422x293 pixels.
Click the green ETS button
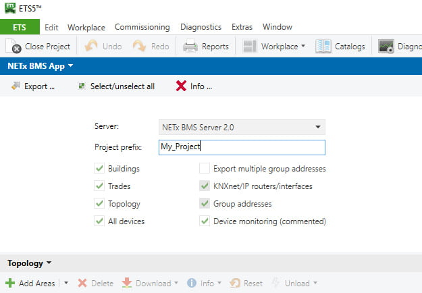point(20,27)
